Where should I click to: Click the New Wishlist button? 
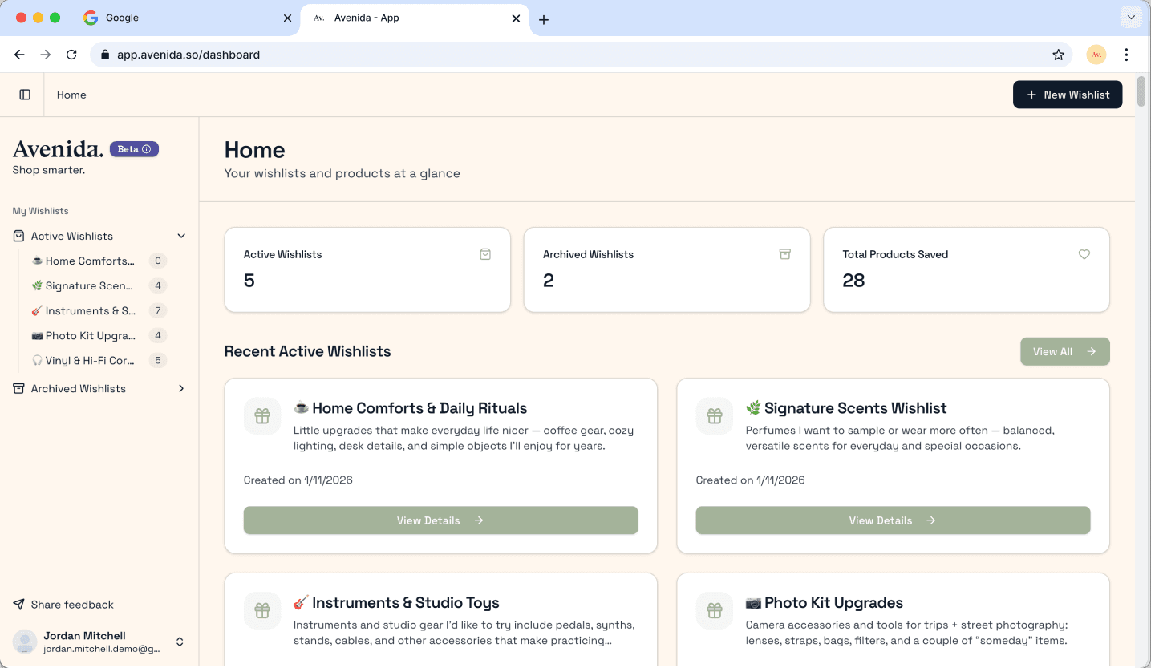coord(1067,95)
